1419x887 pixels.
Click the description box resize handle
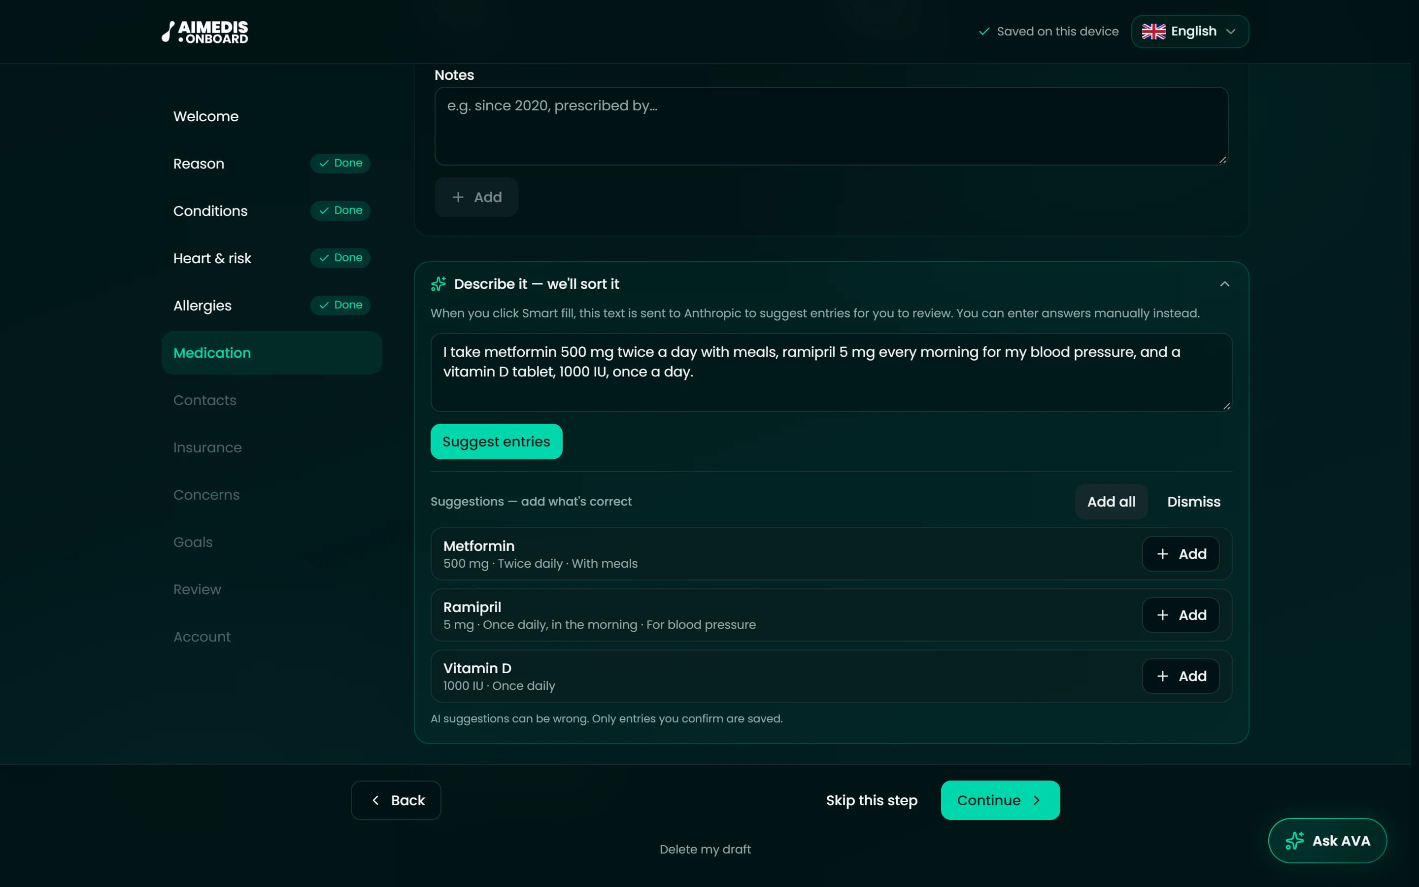point(1226,406)
